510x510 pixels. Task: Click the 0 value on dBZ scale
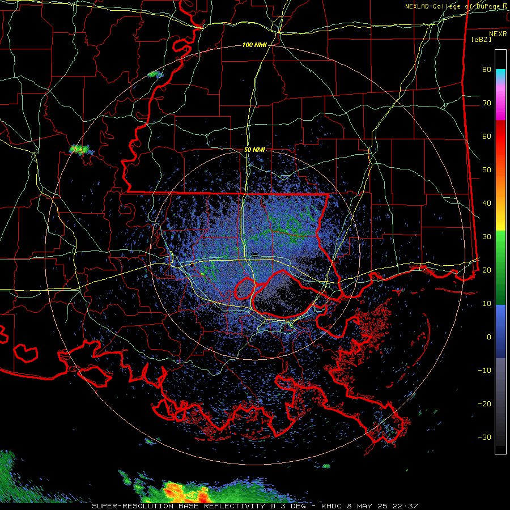pyautogui.click(x=489, y=337)
